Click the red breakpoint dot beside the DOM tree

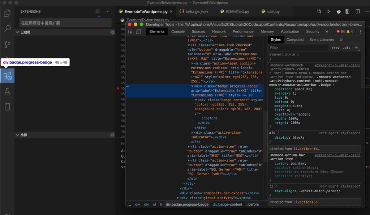[117, 87]
